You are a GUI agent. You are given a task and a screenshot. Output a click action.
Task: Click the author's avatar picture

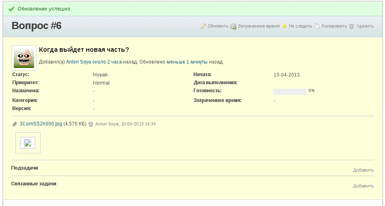tap(24, 58)
